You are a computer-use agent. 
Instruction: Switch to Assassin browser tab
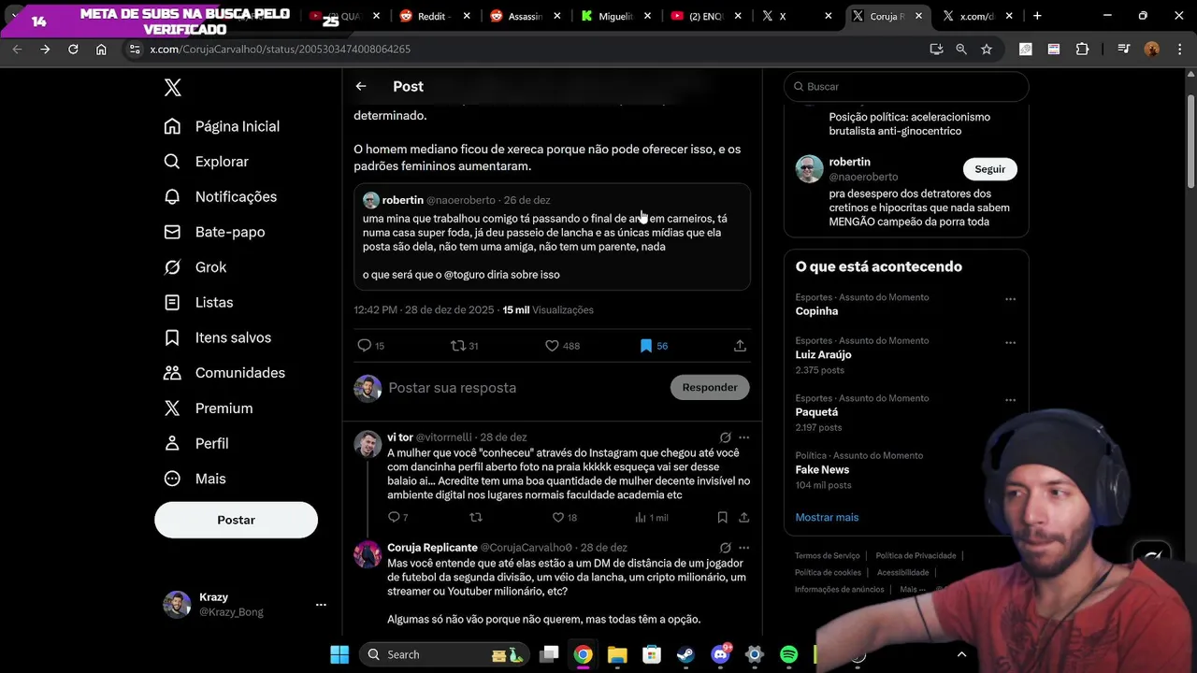525,16
